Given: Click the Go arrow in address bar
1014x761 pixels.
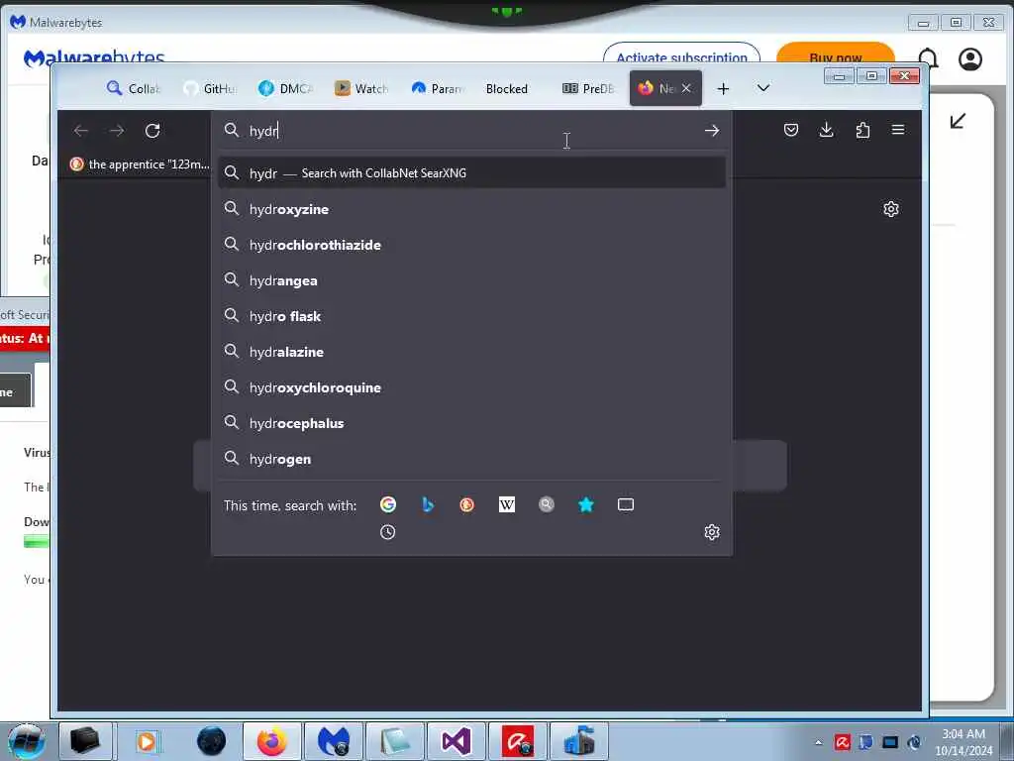Looking at the screenshot, I should pyautogui.click(x=712, y=131).
